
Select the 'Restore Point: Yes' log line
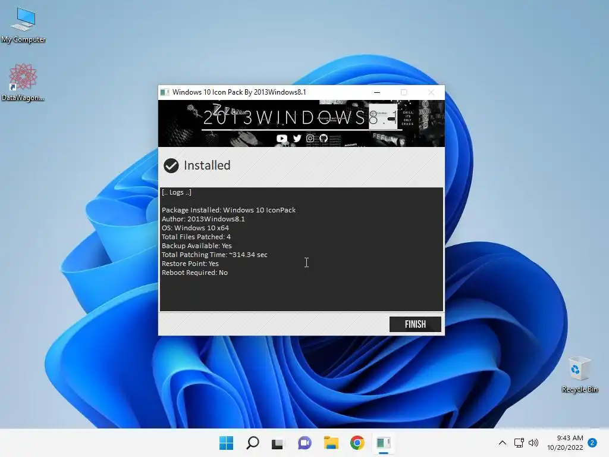(190, 264)
